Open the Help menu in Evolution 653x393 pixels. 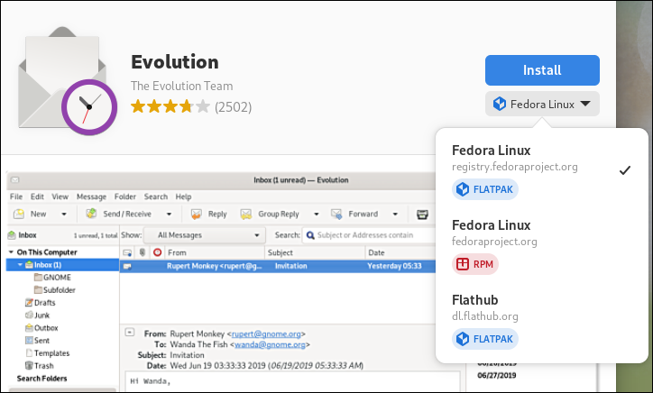point(183,196)
